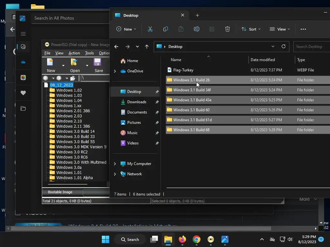Expand recent locations chevron
Viewport: 330px width, 247px height.
pyautogui.click(x=137, y=47)
